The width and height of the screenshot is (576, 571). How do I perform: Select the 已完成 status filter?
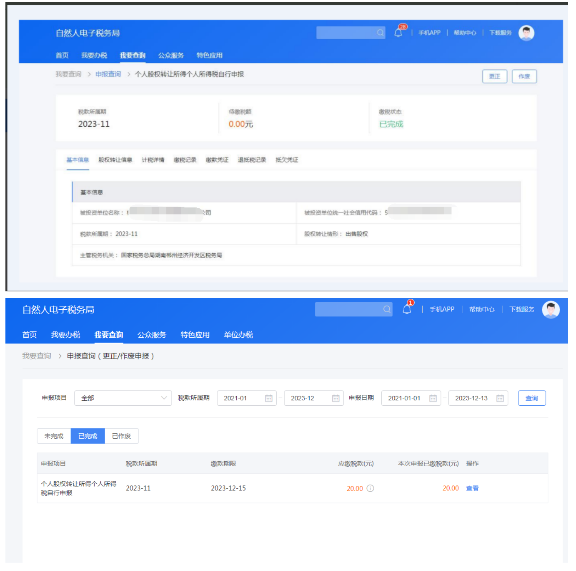pos(88,436)
